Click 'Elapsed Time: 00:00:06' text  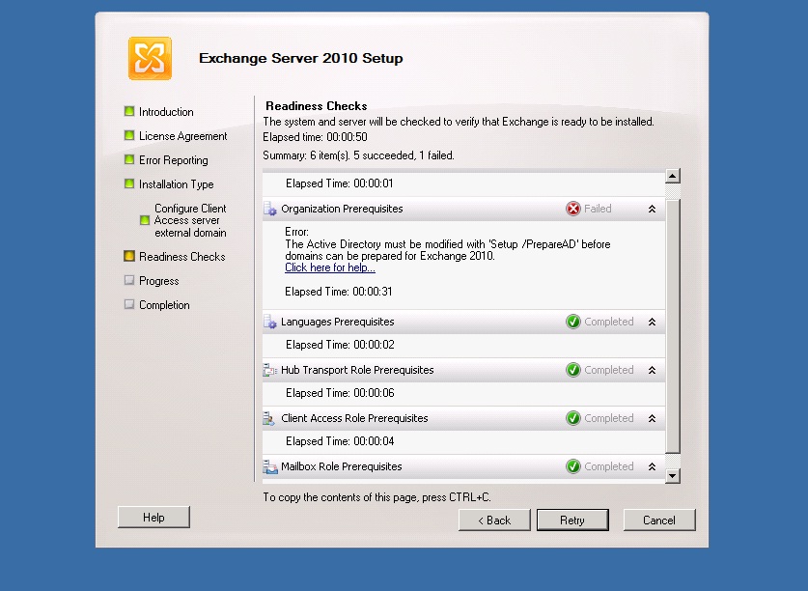(x=340, y=393)
